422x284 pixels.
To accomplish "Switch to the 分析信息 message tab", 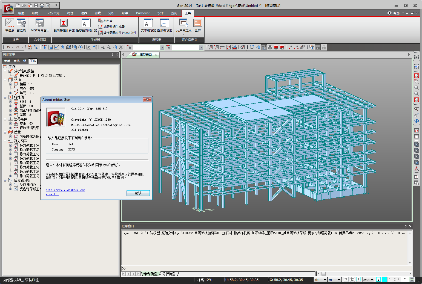I will pyautogui.click(x=169, y=274).
